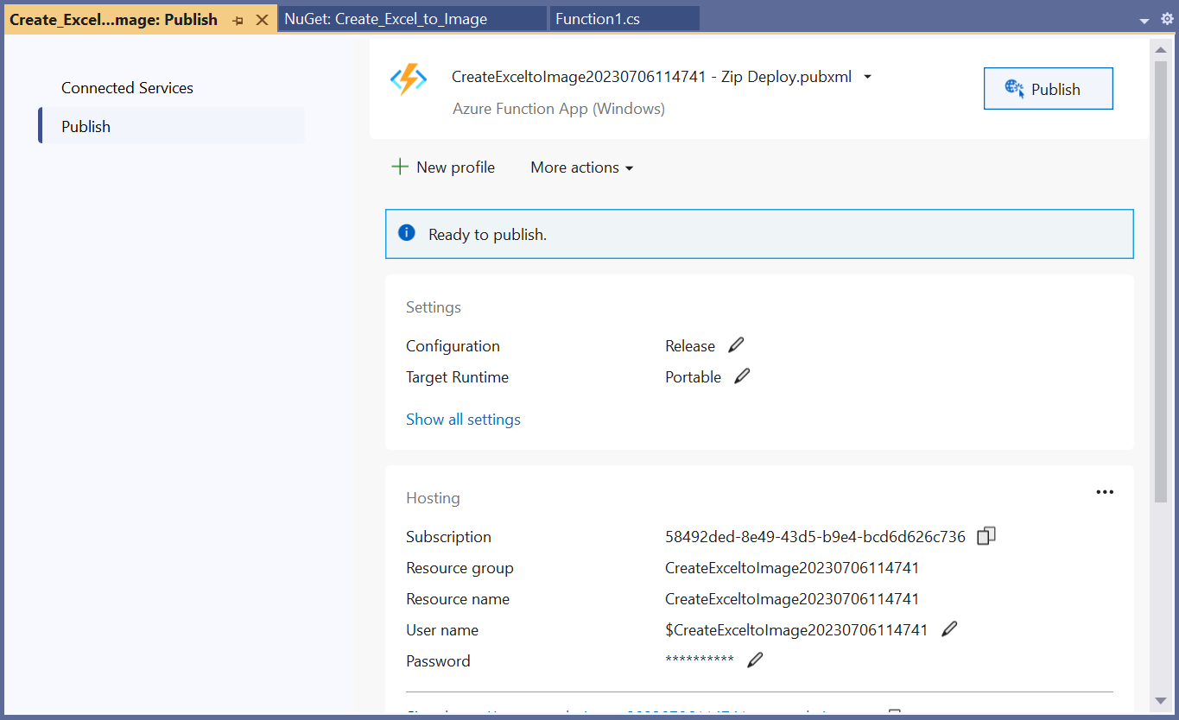
Task: Click the Password label
Action: click(x=438, y=660)
